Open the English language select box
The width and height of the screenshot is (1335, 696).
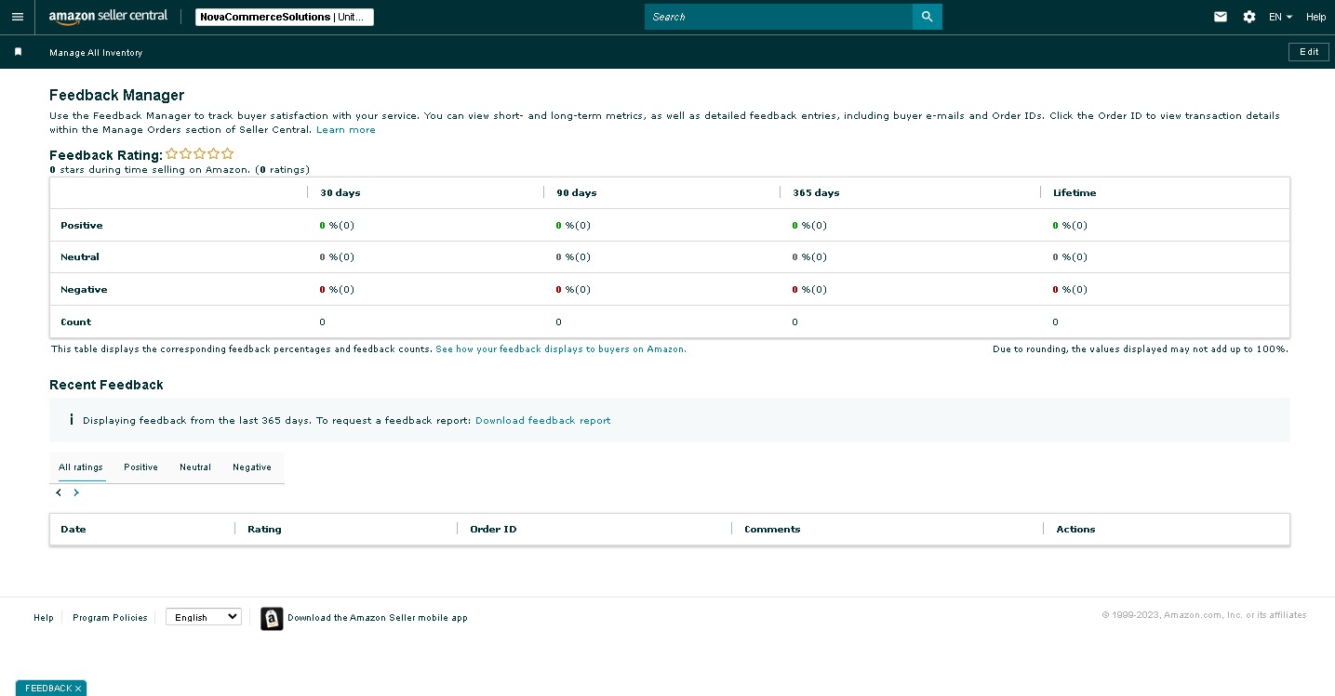[x=204, y=617]
